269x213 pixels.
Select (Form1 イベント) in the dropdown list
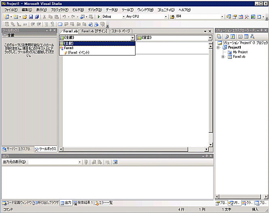click(x=97, y=53)
